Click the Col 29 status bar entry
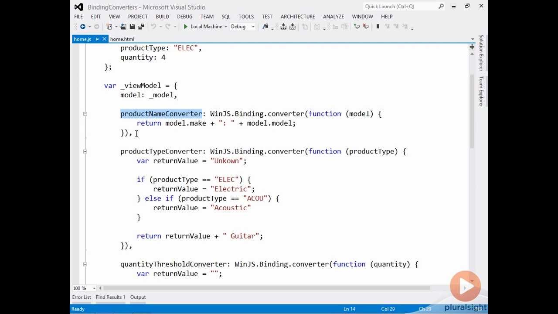The width and height of the screenshot is (558, 314). click(388, 309)
